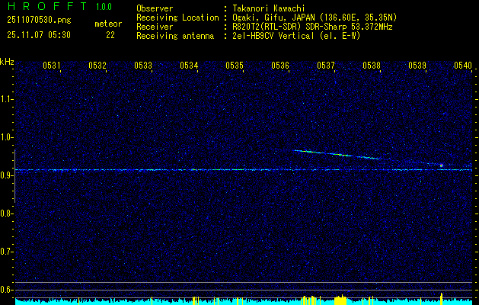Select the 0540 time marker
Image resolution: width=479 pixels, height=305 pixels.
pyautogui.click(x=462, y=66)
